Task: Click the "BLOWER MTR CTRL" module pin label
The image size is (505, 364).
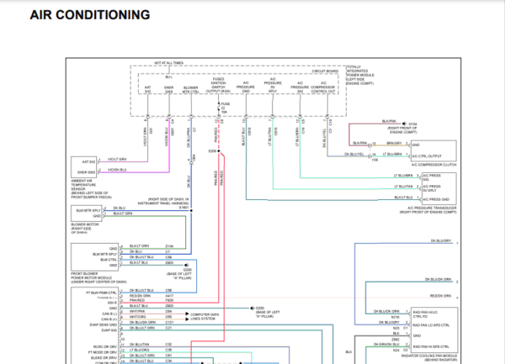Action: (191, 90)
